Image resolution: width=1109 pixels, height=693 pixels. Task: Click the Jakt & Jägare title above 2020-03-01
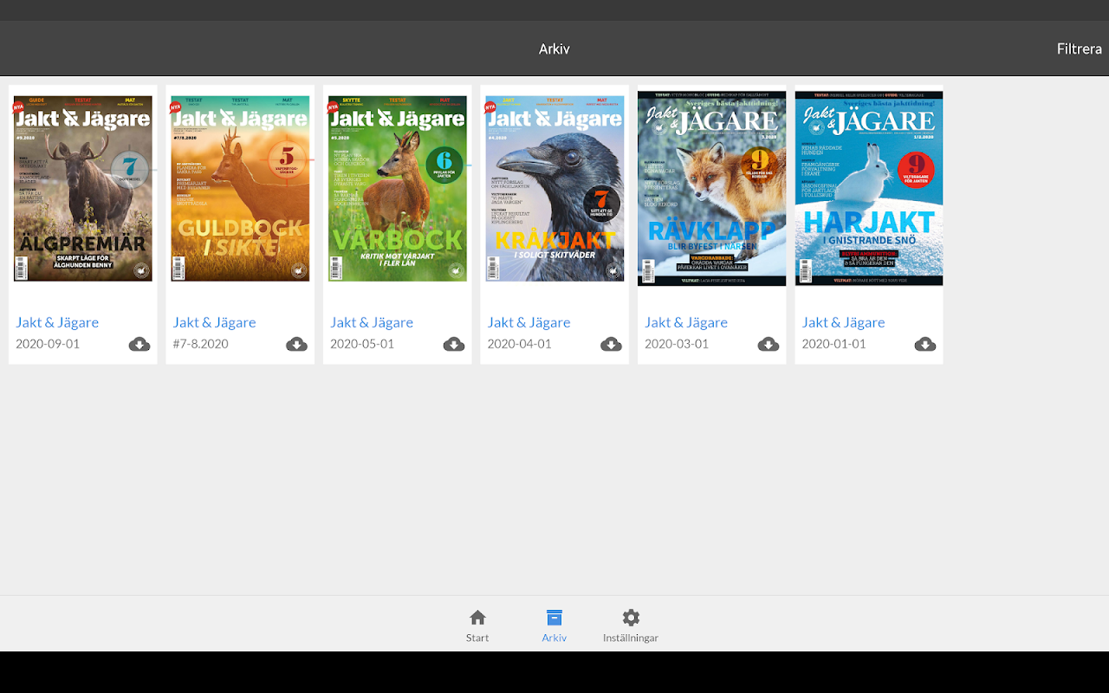[x=686, y=322]
